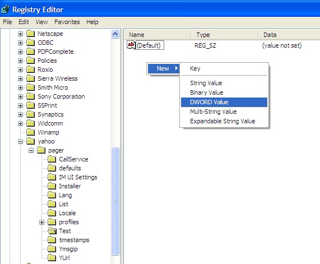Select the Smith Micro folder icon

pos(31,87)
